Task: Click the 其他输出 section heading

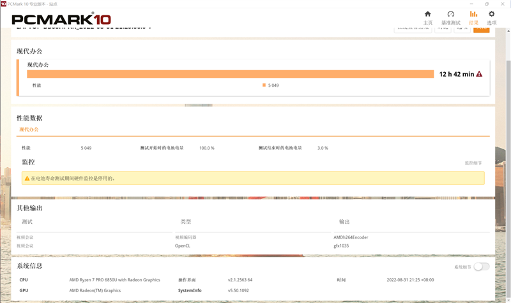Action: (29, 209)
